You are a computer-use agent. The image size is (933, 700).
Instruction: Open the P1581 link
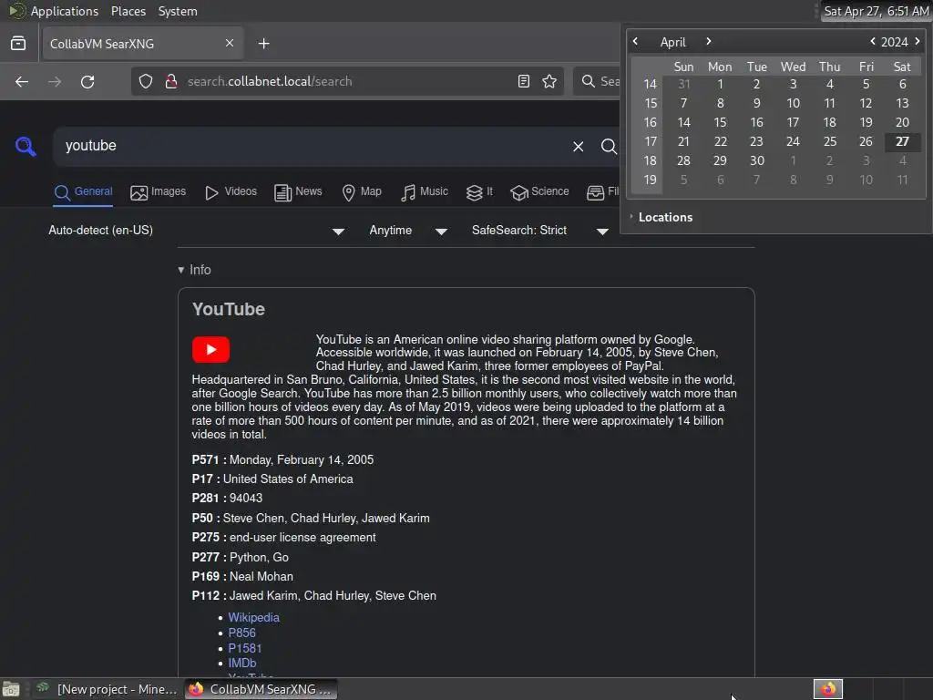pos(244,648)
